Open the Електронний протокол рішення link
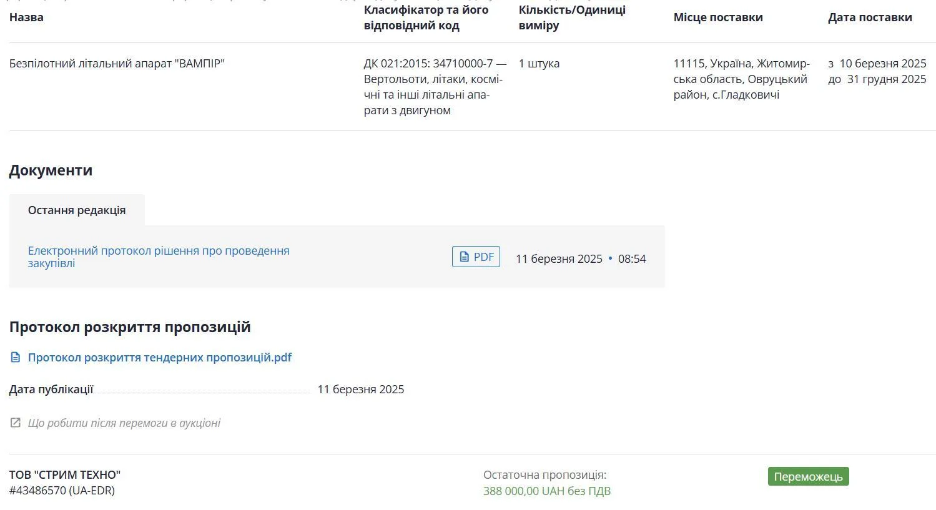936x510 pixels. coord(159,257)
